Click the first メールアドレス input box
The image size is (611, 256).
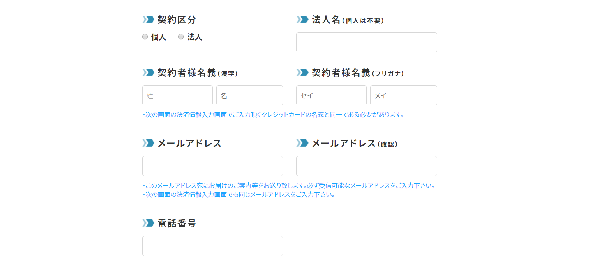[x=212, y=166]
